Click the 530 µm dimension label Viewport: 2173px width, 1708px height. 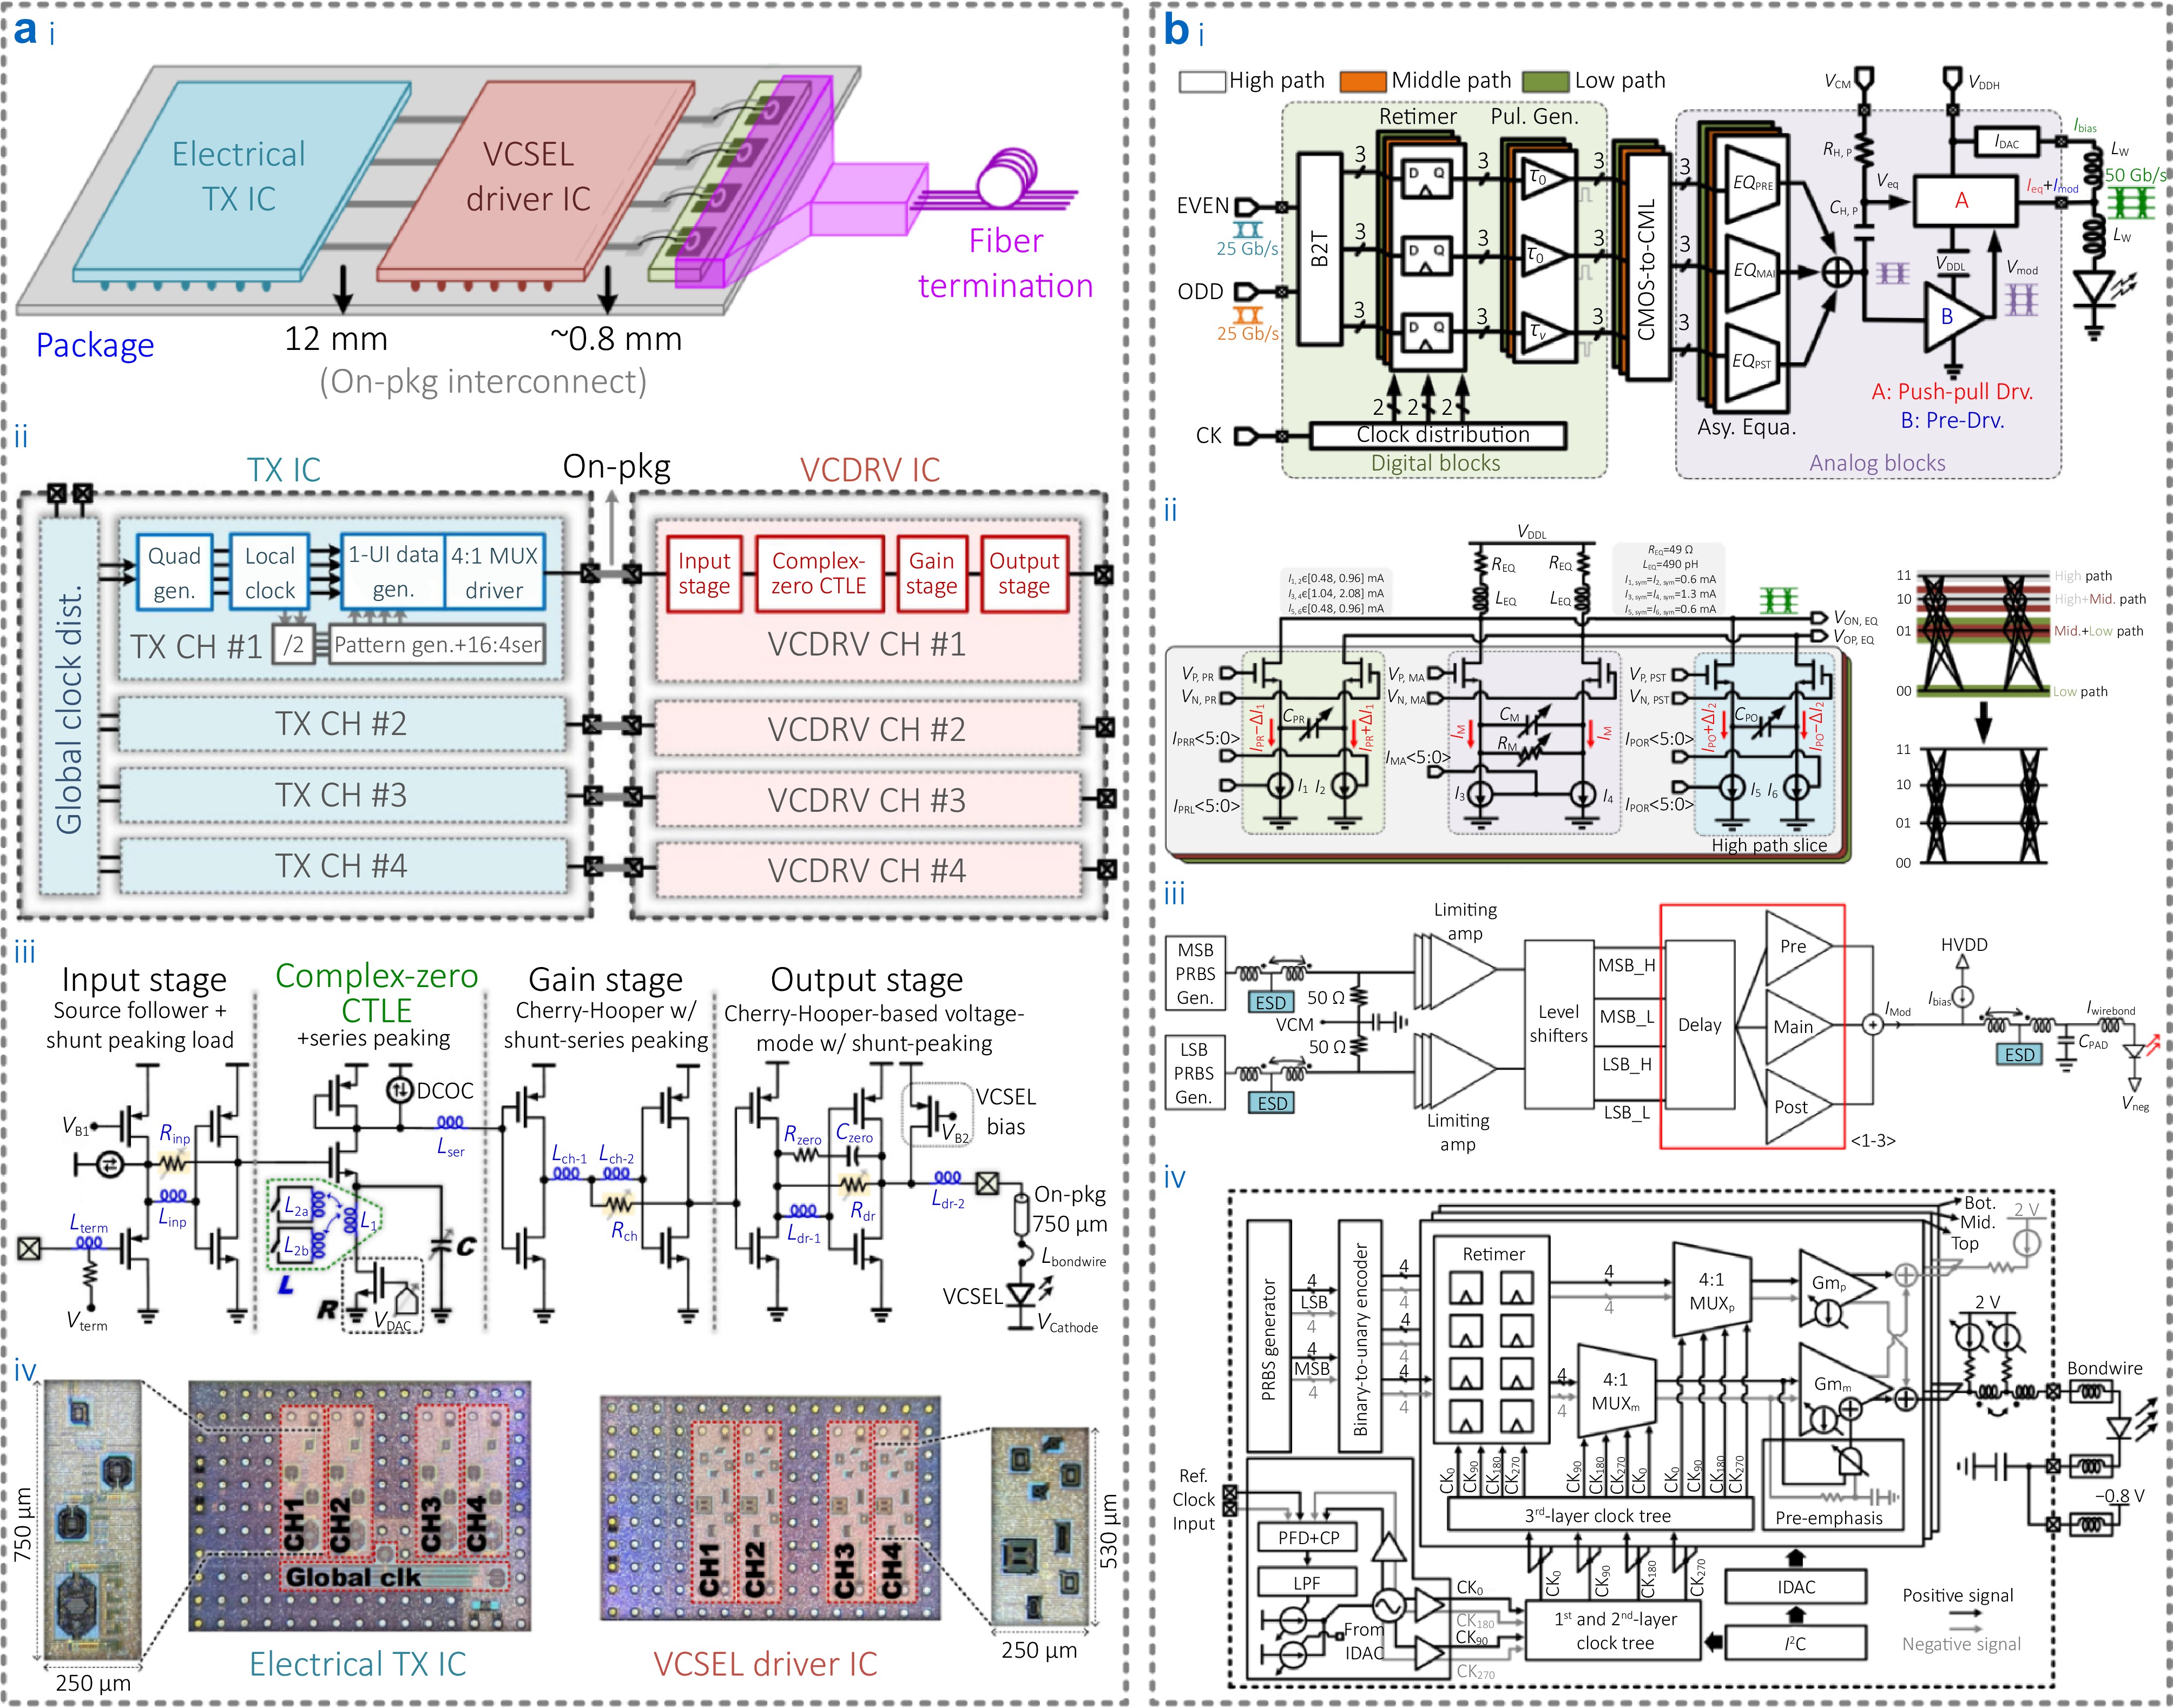(1109, 1532)
